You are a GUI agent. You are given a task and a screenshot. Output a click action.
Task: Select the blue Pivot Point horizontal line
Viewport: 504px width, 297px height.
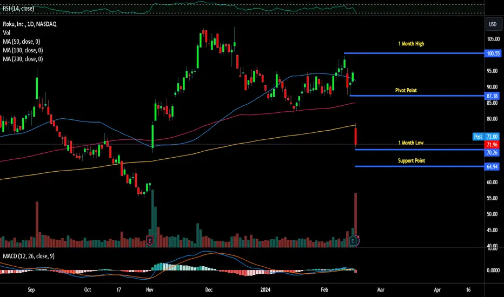pyautogui.click(x=417, y=96)
